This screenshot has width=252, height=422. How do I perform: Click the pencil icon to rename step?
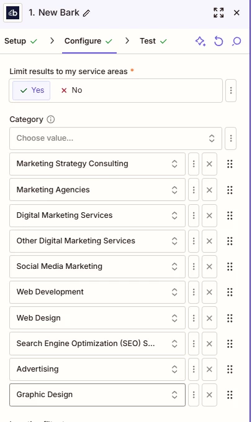pos(86,13)
